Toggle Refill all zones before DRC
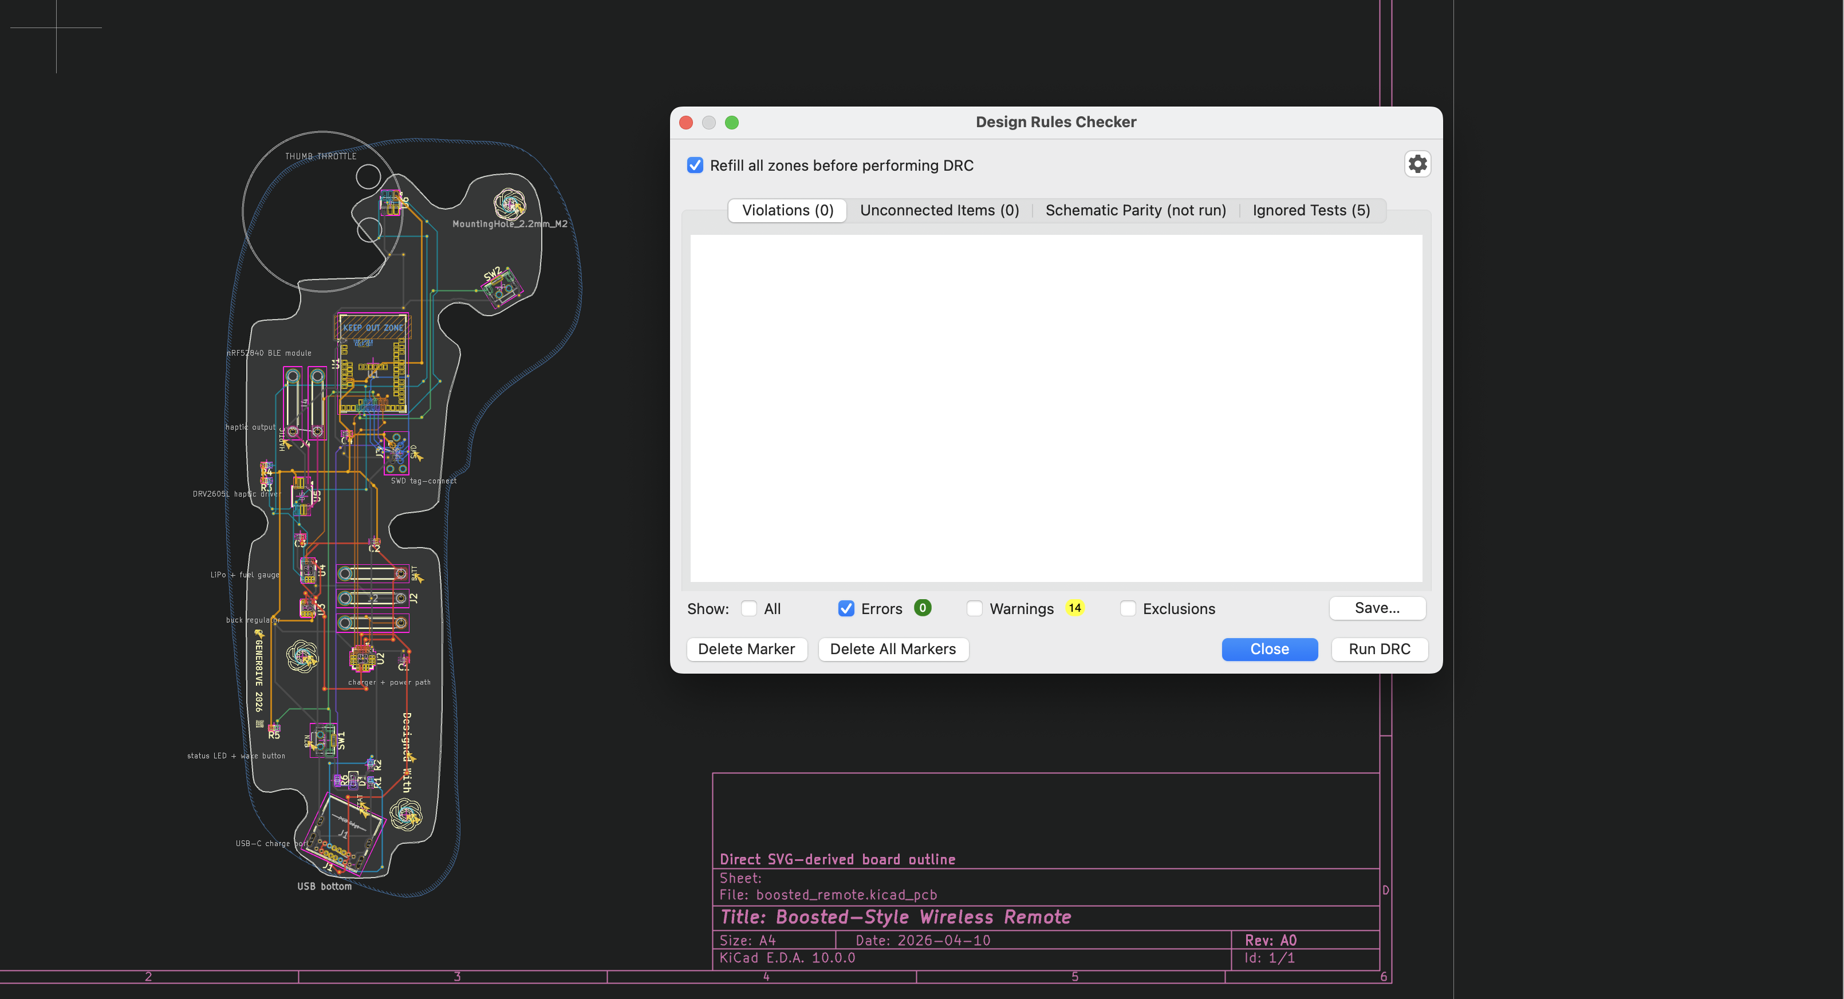 (695, 166)
